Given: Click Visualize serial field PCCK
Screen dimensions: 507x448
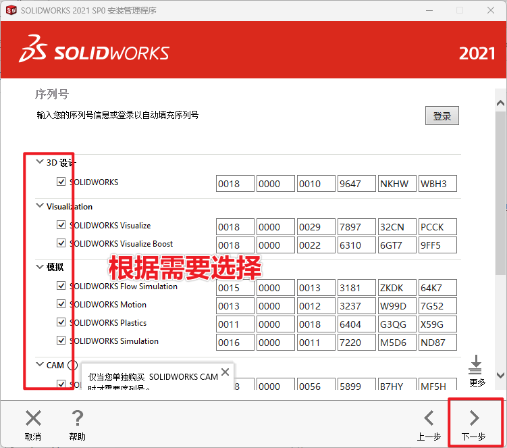Looking at the screenshot, I should point(437,226).
